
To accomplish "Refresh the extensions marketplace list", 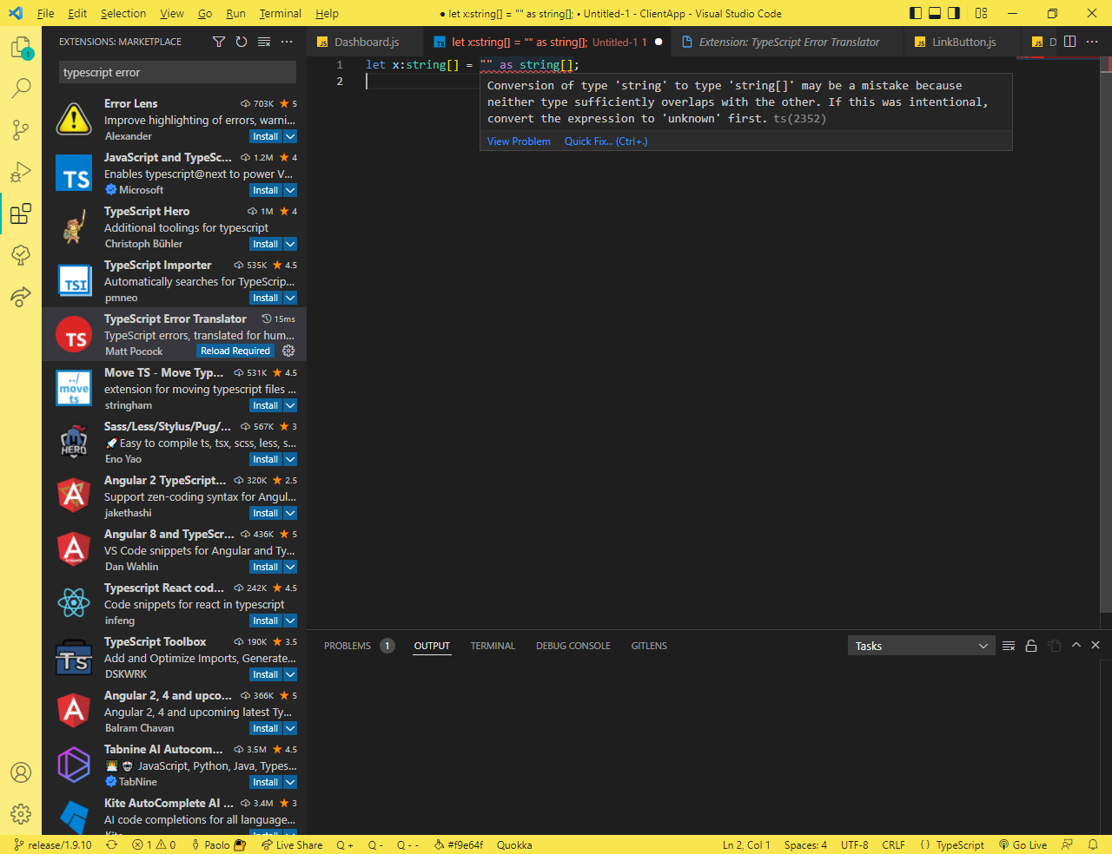I will (x=241, y=41).
